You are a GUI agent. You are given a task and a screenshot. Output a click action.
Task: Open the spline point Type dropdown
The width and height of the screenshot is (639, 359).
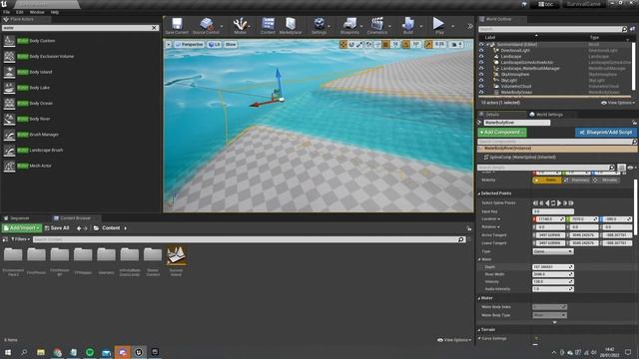pyautogui.click(x=553, y=251)
